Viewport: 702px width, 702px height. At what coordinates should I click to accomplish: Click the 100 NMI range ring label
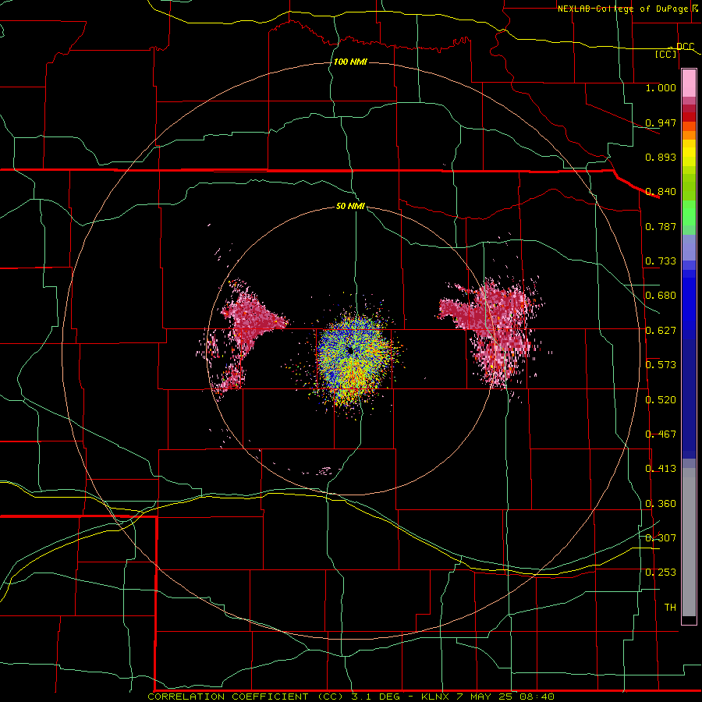350,62
